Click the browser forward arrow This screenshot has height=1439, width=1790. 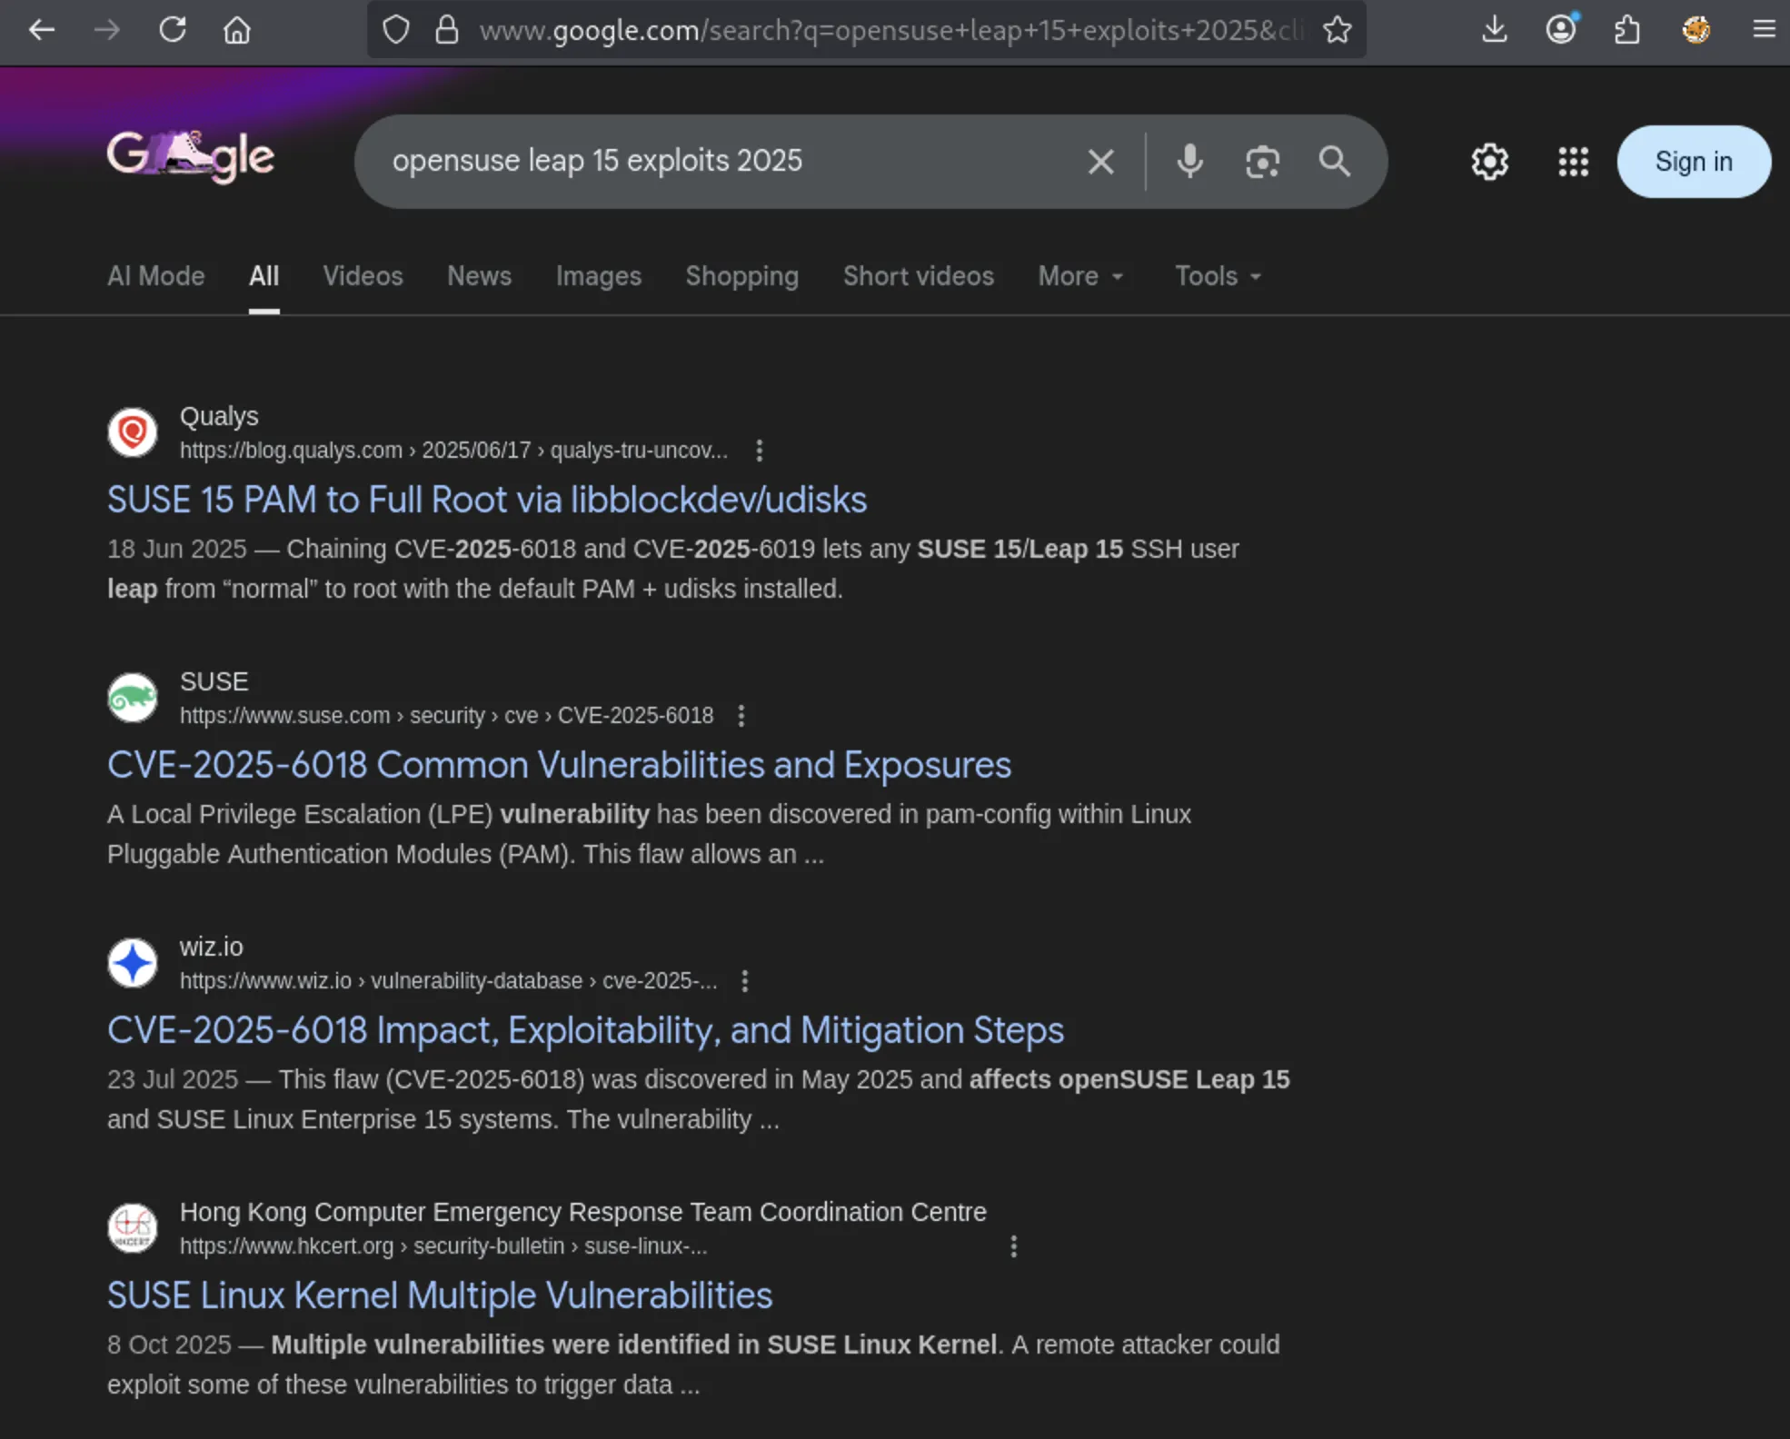107,30
